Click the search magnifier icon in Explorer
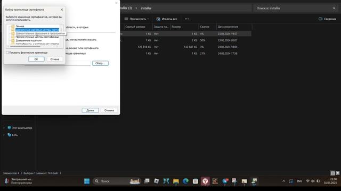The height and width of the screenshot is (191, 341). click(334, 8)
